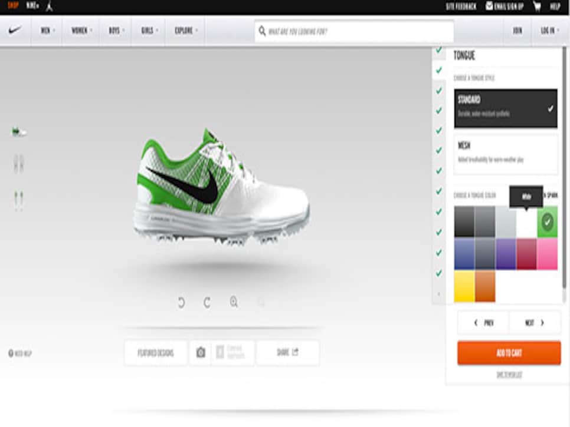Image resolution: width=570 pixels, height=427 pixels.
Task: Pick the black tongue color swatch
Action: [464, 221]
